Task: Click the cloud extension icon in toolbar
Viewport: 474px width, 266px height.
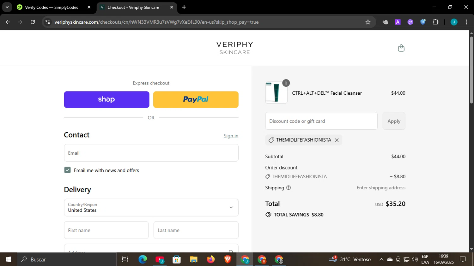Action: tap(385, 22)
